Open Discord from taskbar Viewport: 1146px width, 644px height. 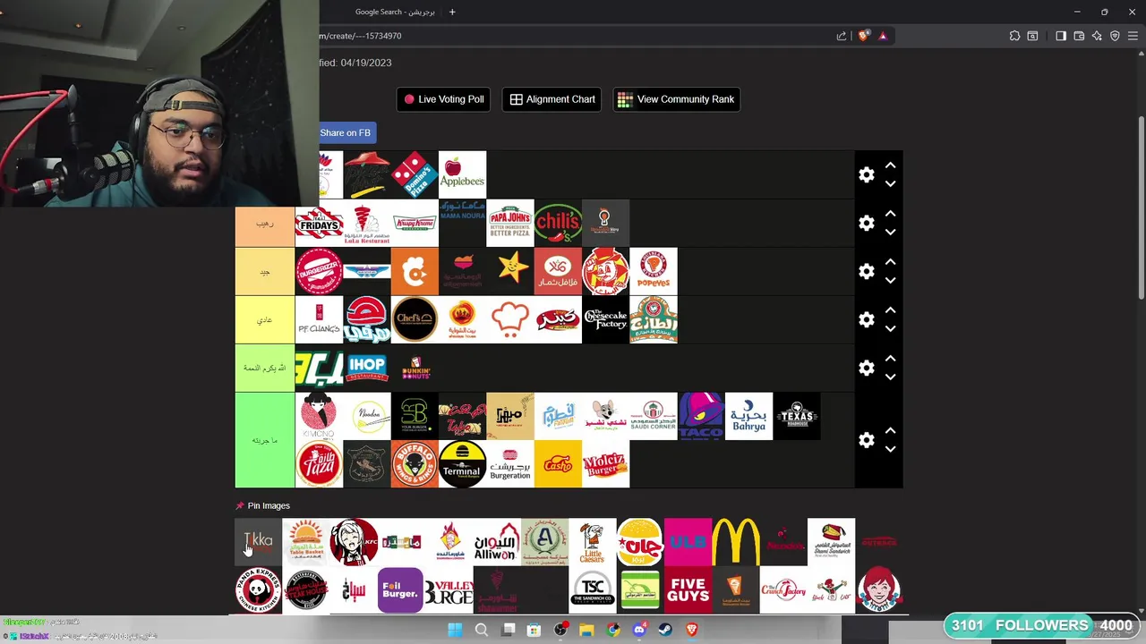click(x=639, y=630)
